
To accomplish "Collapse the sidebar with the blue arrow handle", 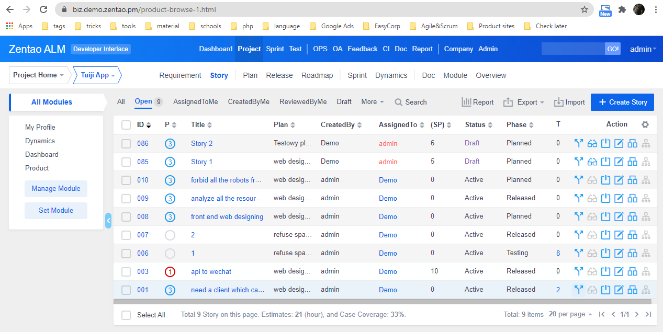I will click(x=108, y=221).
